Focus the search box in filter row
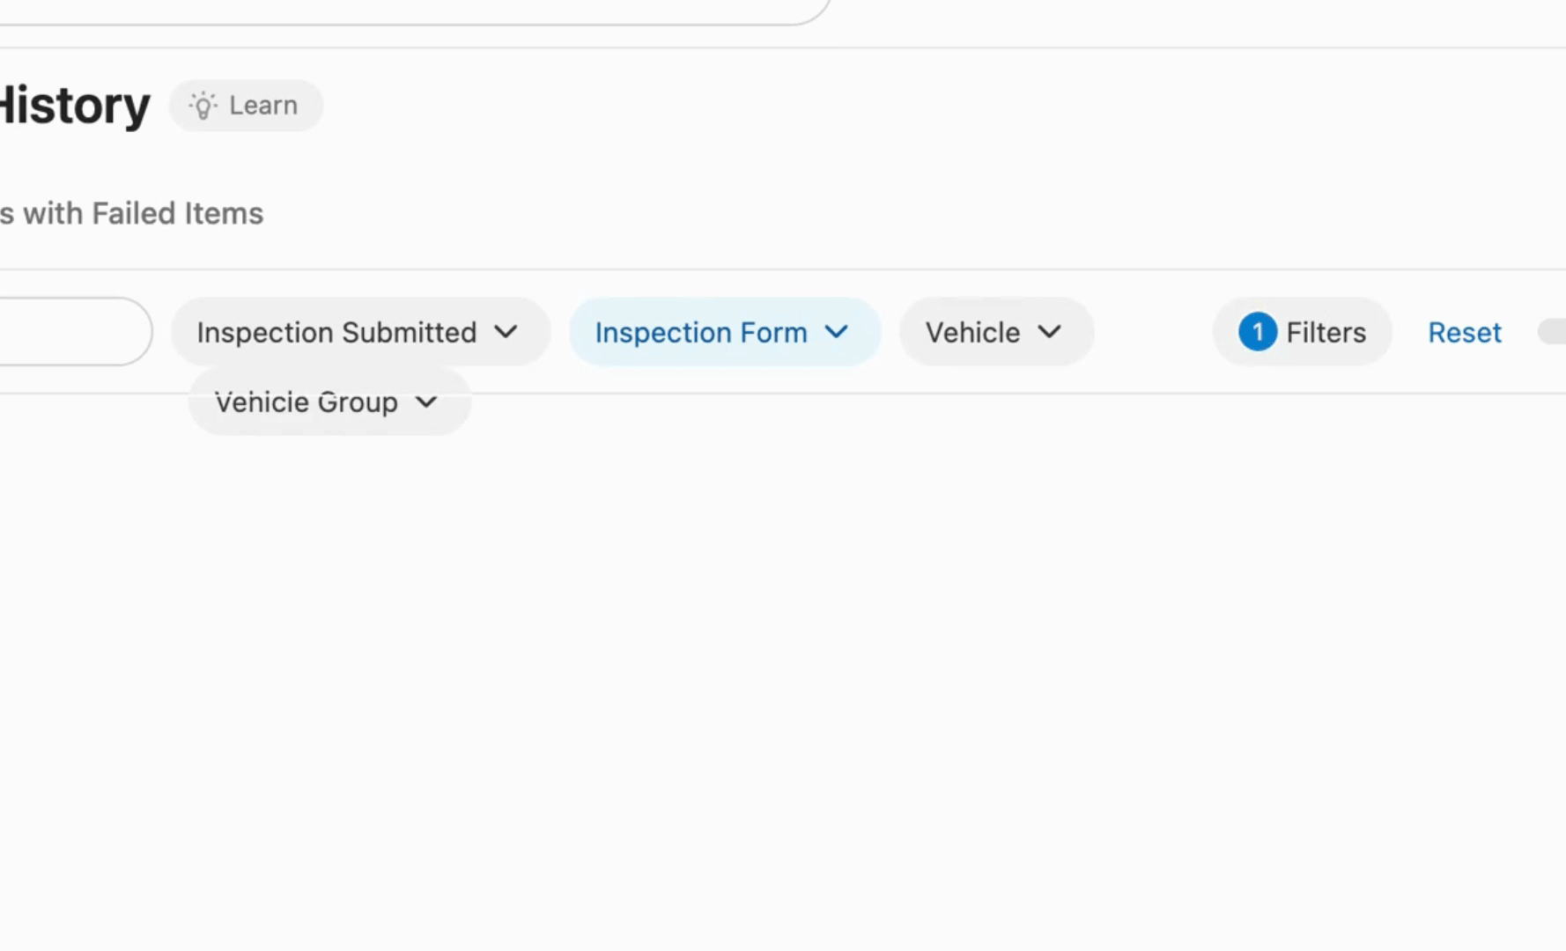This screenshot has height=951, width=1566. tap(70, 332)
